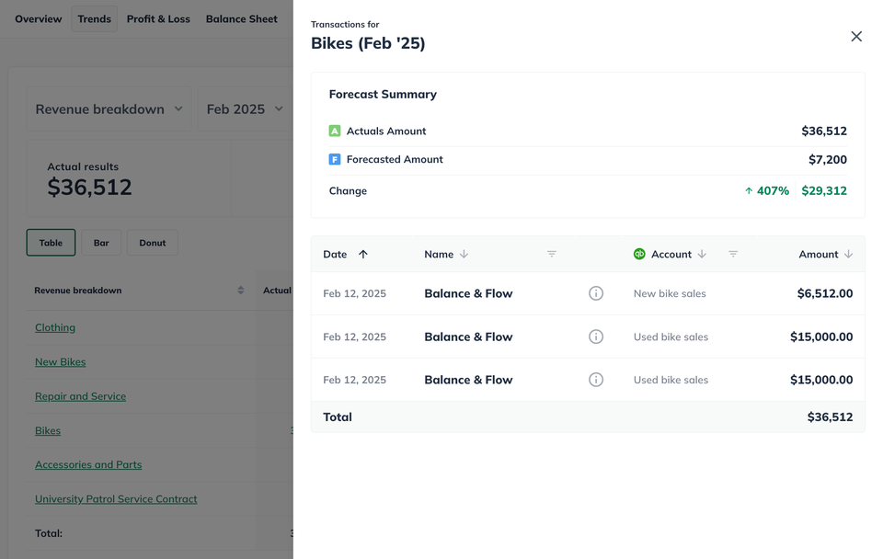Show info for the $6,512.00 transaction
This screenshot has height=559, width=883.
[x=596, y=293]
